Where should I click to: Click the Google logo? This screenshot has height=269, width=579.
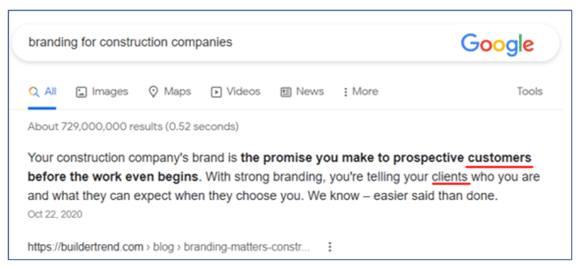(497, 45)
